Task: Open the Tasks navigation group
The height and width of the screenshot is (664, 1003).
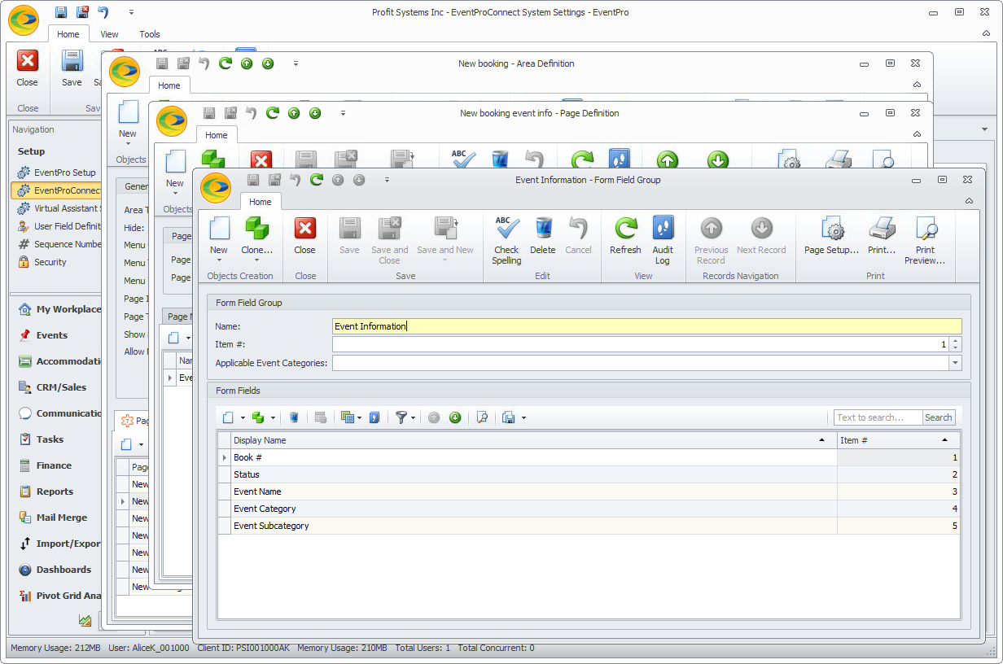Action: tap(50, 439)
